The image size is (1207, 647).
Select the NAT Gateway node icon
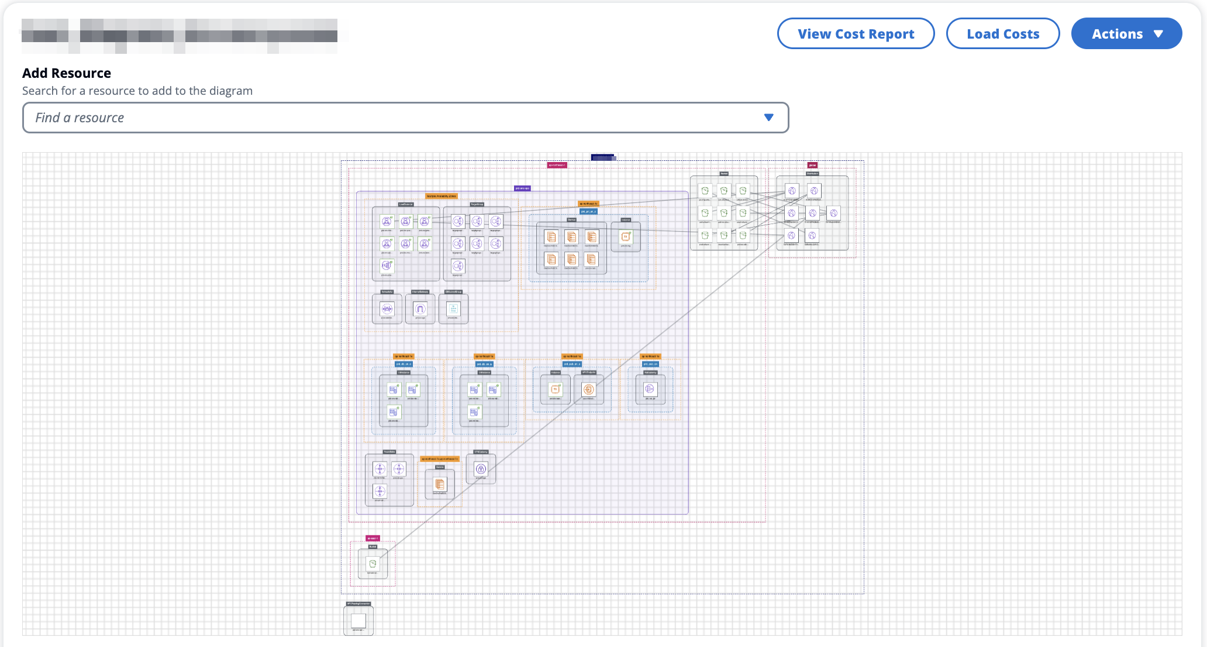[650, 389]
